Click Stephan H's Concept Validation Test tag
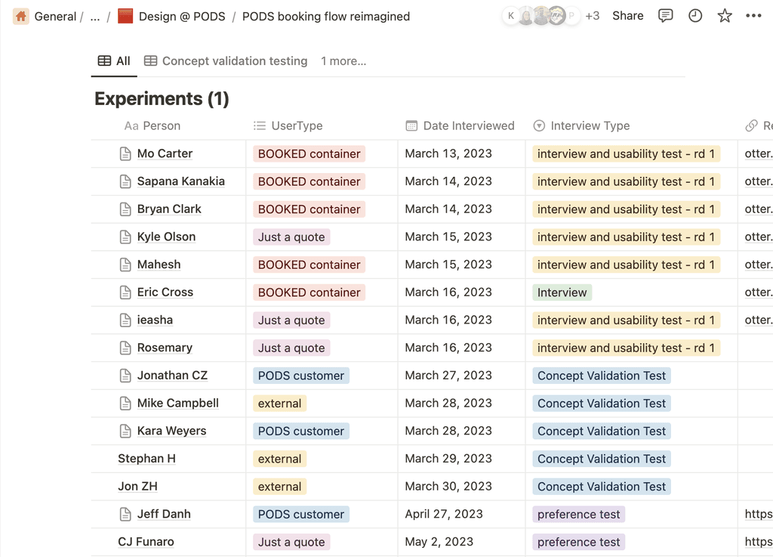 602,459
